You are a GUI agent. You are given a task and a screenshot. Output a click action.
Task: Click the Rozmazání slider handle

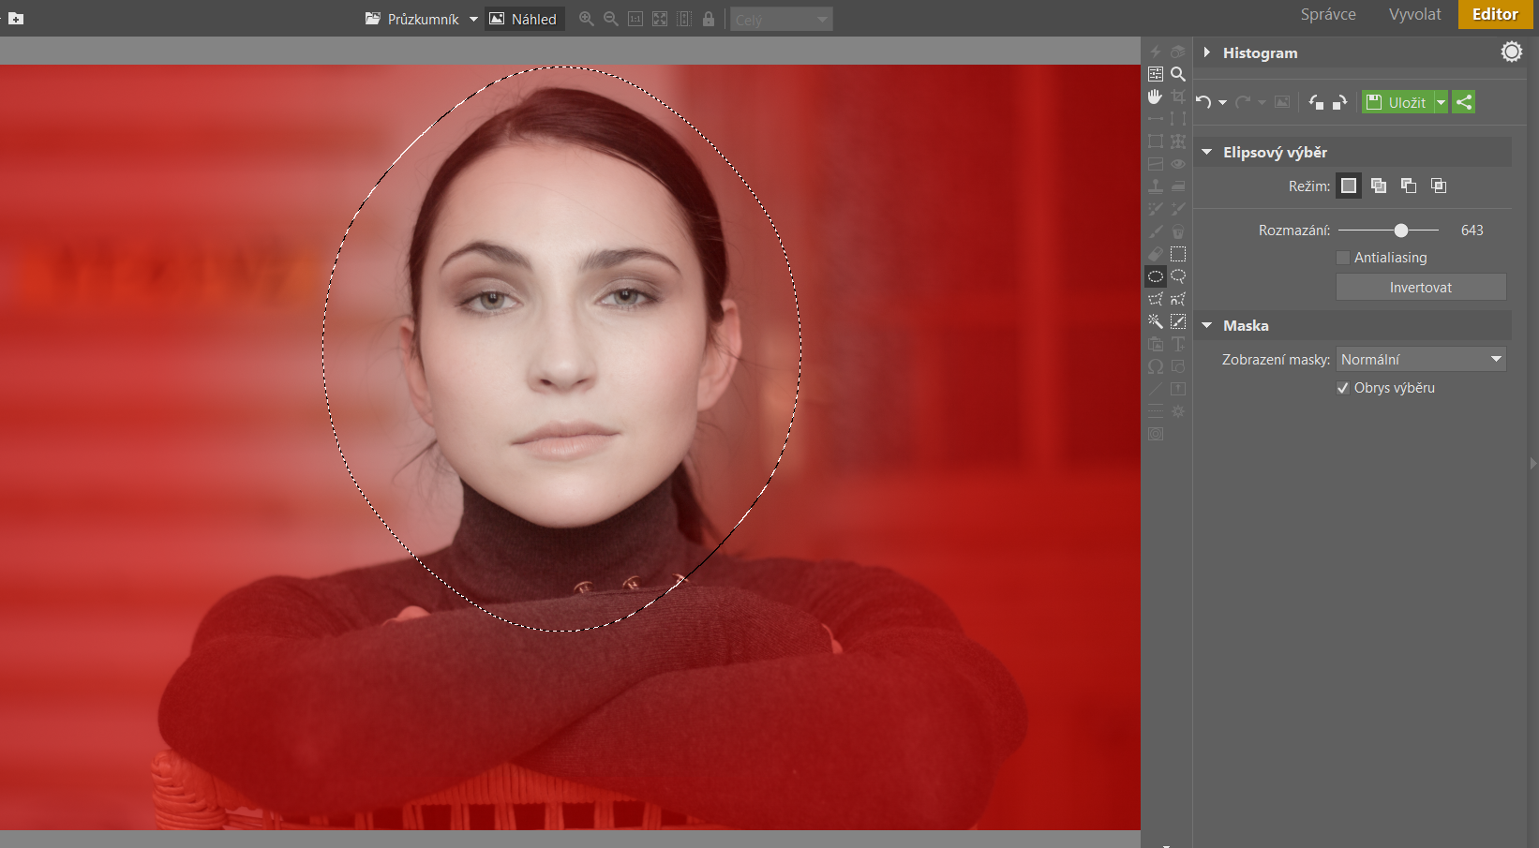(1401, 231)
